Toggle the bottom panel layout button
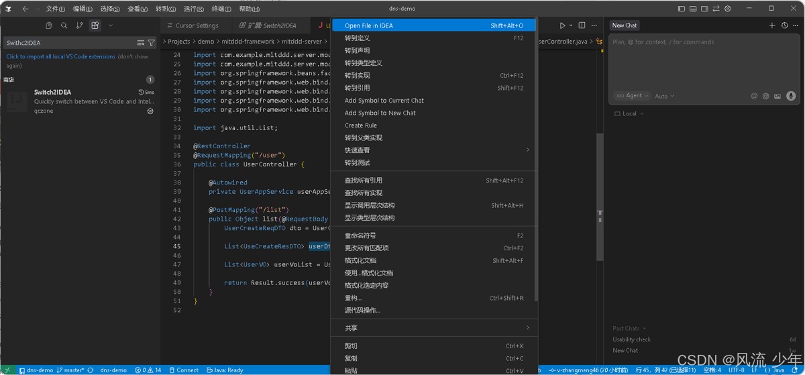Image resolution: width=805 pixels, height=375 pixels. point(694,9)
